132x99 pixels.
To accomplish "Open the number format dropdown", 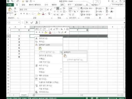I will pyautogui.click(x=78, y=9).
